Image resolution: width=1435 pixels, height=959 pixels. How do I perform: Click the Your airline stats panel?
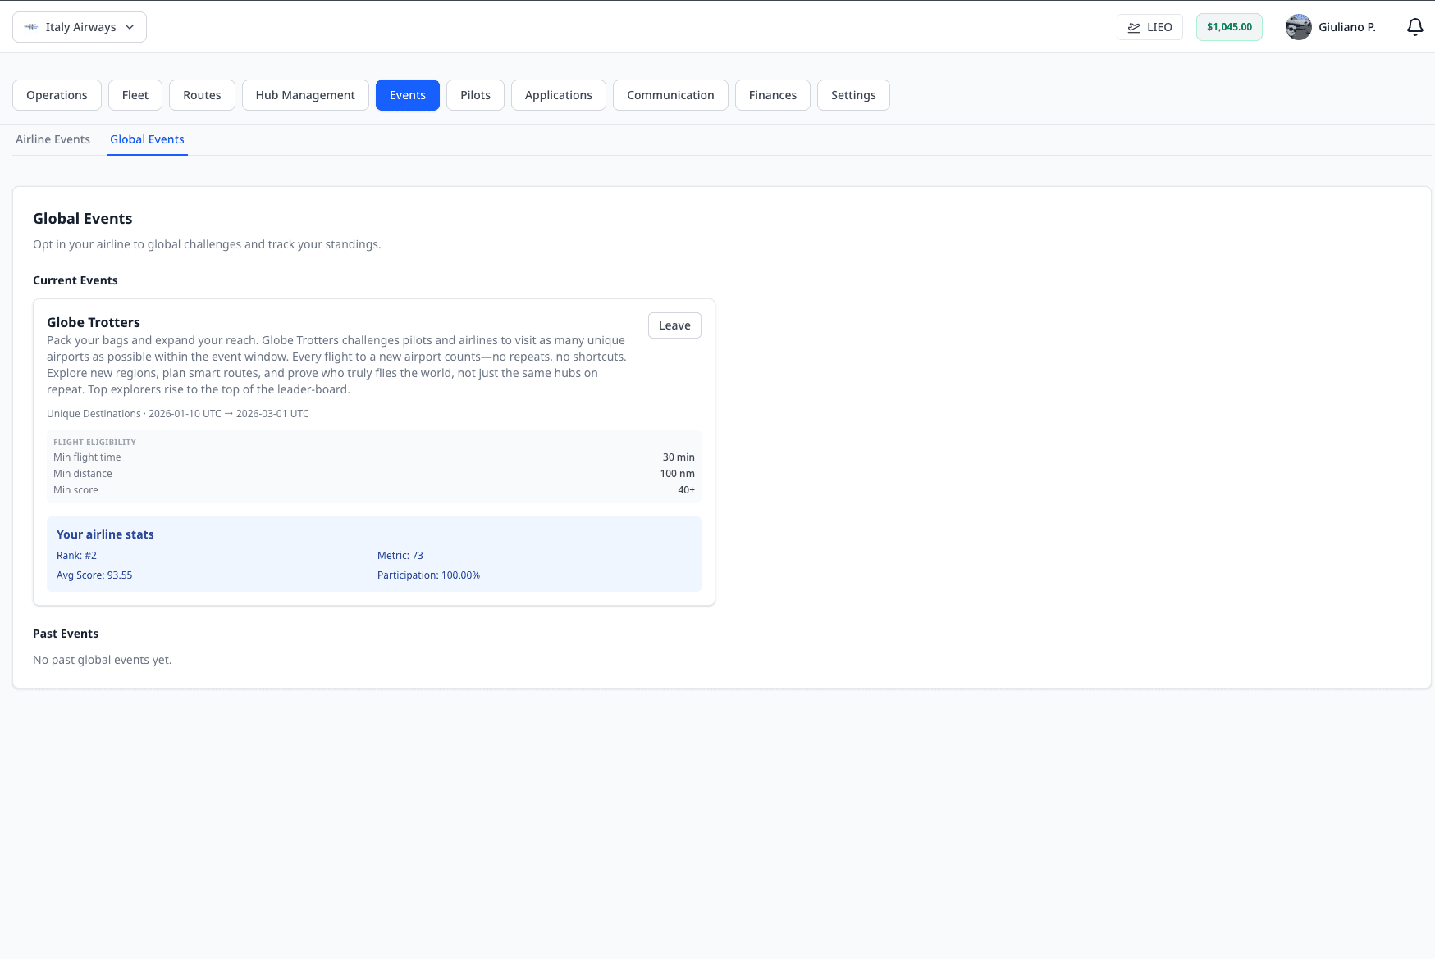pos(373,554)
